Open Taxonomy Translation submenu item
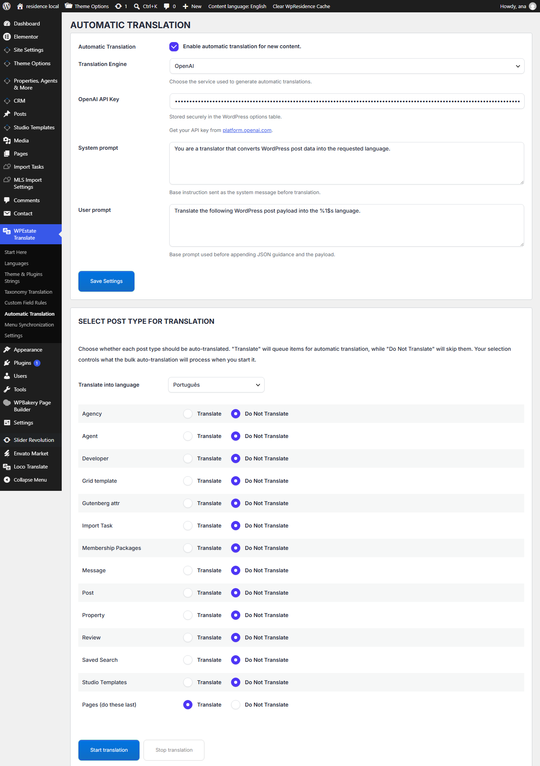 click(29, 292)
